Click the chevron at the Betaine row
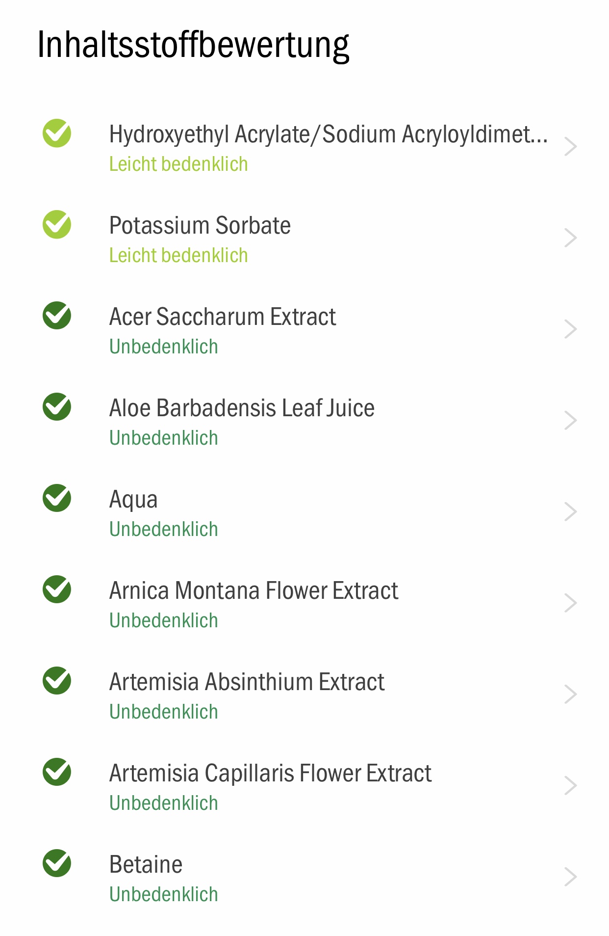The image size is (609, 936). tap(570, 877)
